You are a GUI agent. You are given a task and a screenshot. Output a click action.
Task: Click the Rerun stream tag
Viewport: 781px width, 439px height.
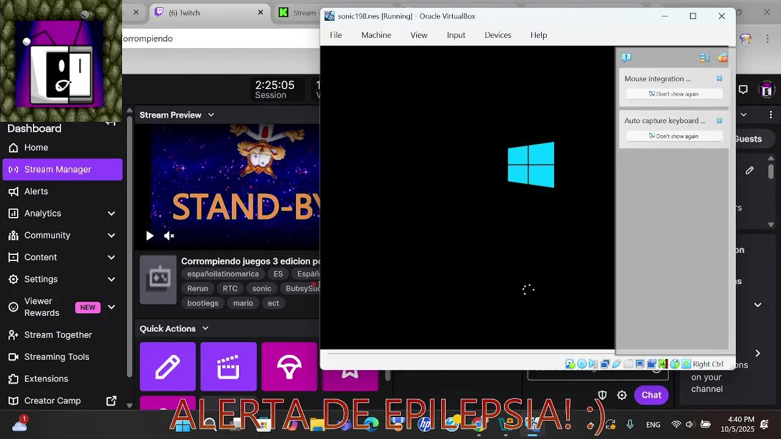pyautogui.click(x=198, y=288)
